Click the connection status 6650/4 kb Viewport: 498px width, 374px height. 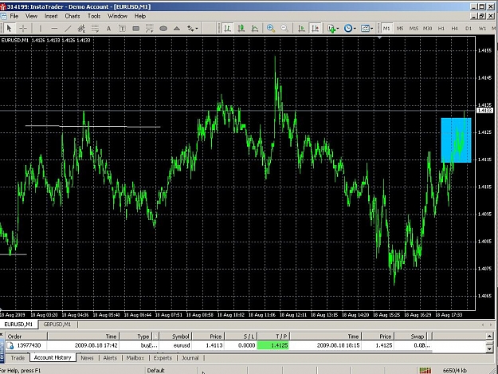(454, 371)
